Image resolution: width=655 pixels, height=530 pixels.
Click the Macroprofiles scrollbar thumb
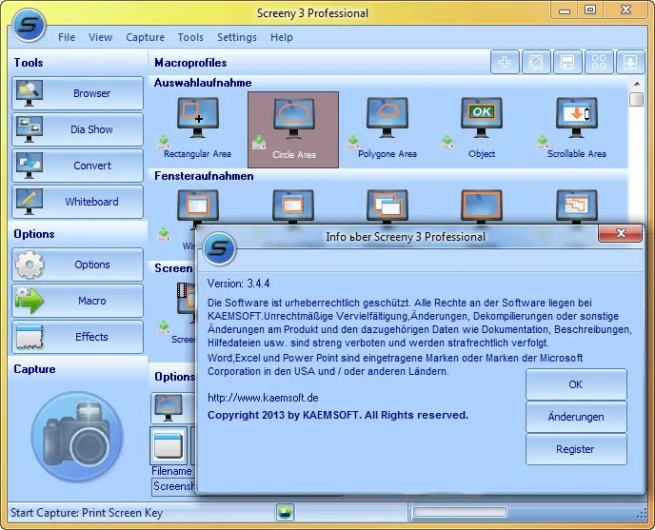637,99
